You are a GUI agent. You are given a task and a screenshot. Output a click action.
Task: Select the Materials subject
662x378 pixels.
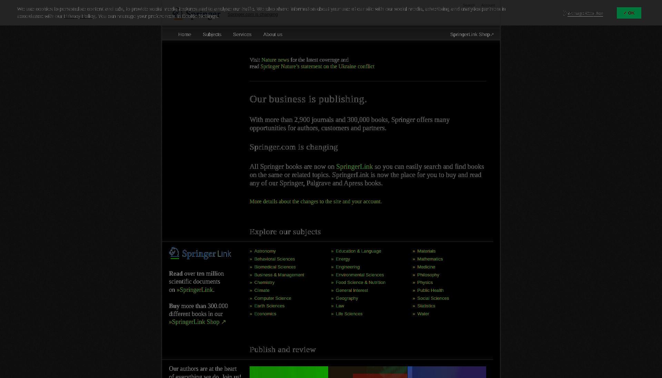pyautogui.click(x=426, y=251)
